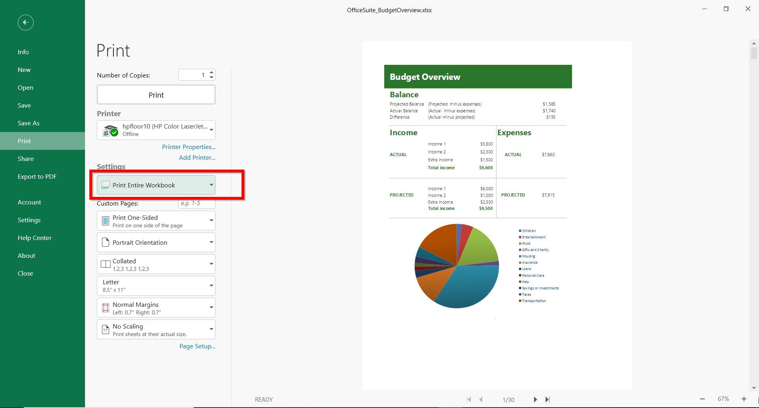Jump to the first preview page
The image size is (759, 408).
[469, 399]
